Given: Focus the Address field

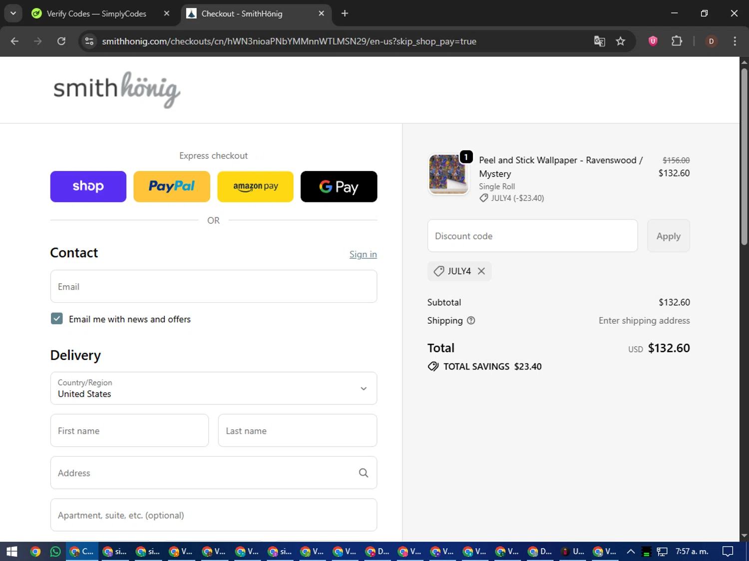Looking at the screenshot, I should tap(214, 473).
